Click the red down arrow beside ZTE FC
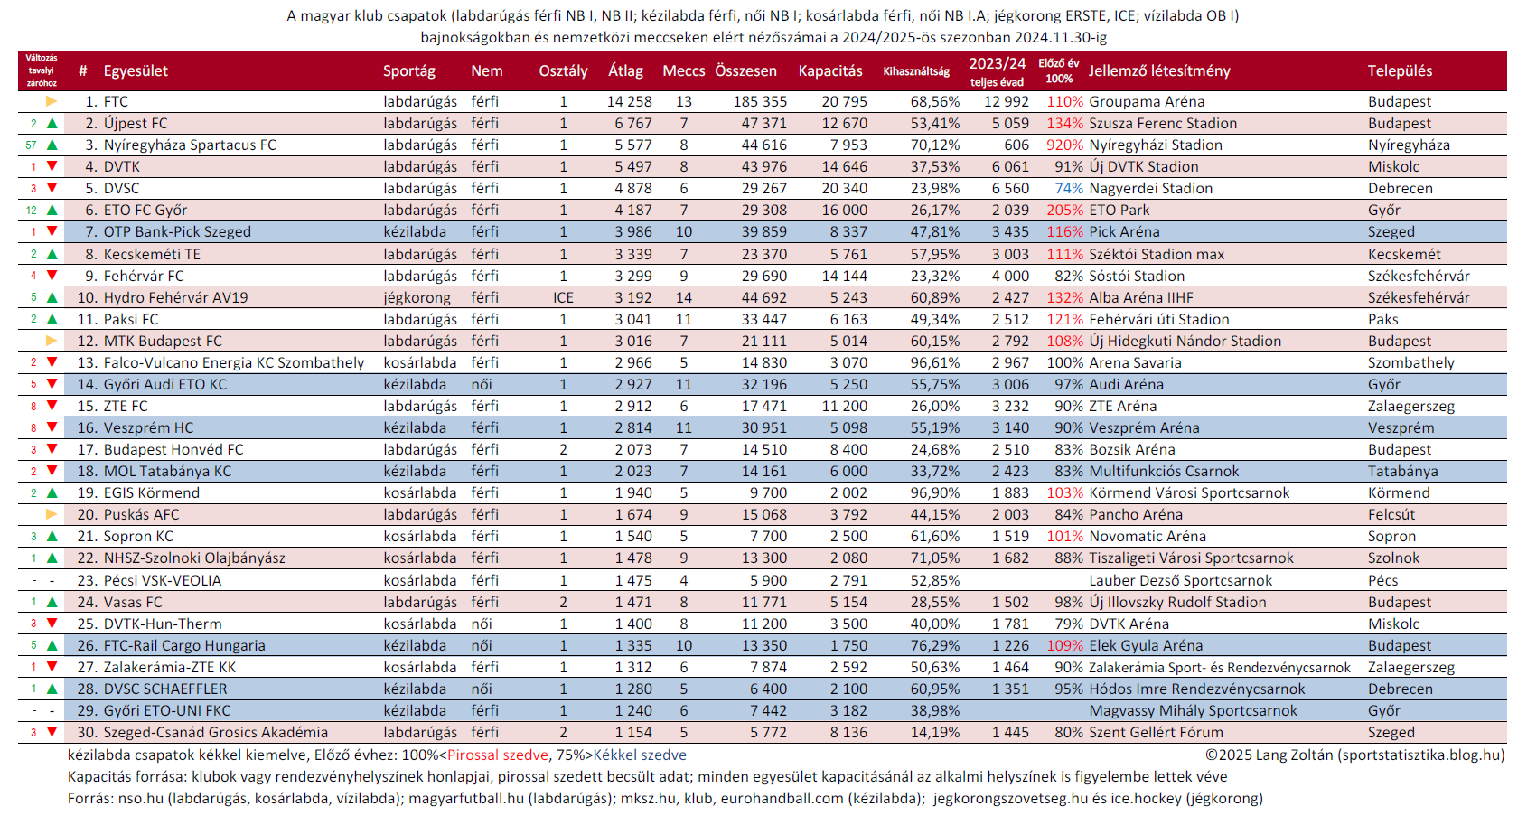Image resolution: width=1527 pixels, height=816 pixels. (52, 406)
